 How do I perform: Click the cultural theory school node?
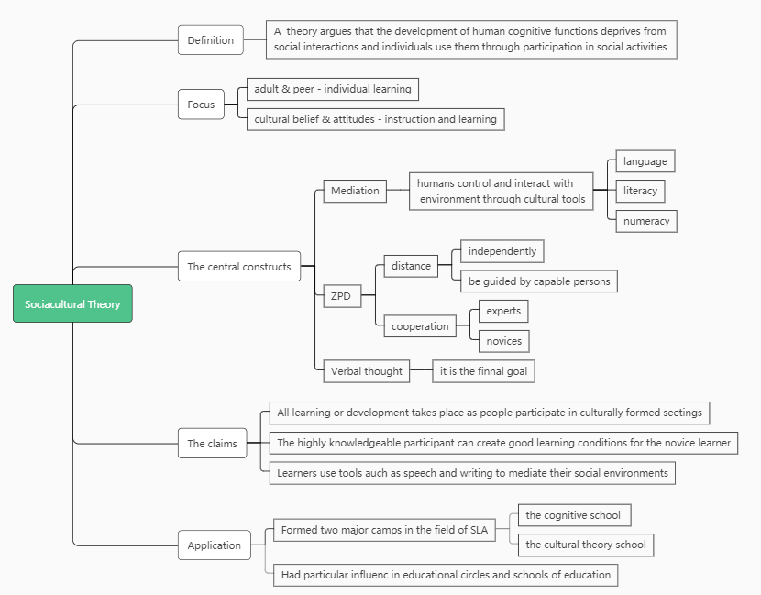585,545
